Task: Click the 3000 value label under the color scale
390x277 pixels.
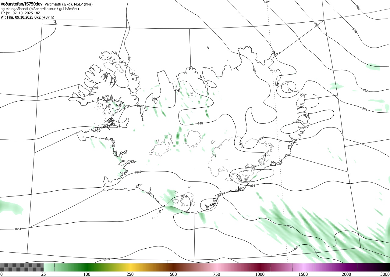Action: coord(385,274)
